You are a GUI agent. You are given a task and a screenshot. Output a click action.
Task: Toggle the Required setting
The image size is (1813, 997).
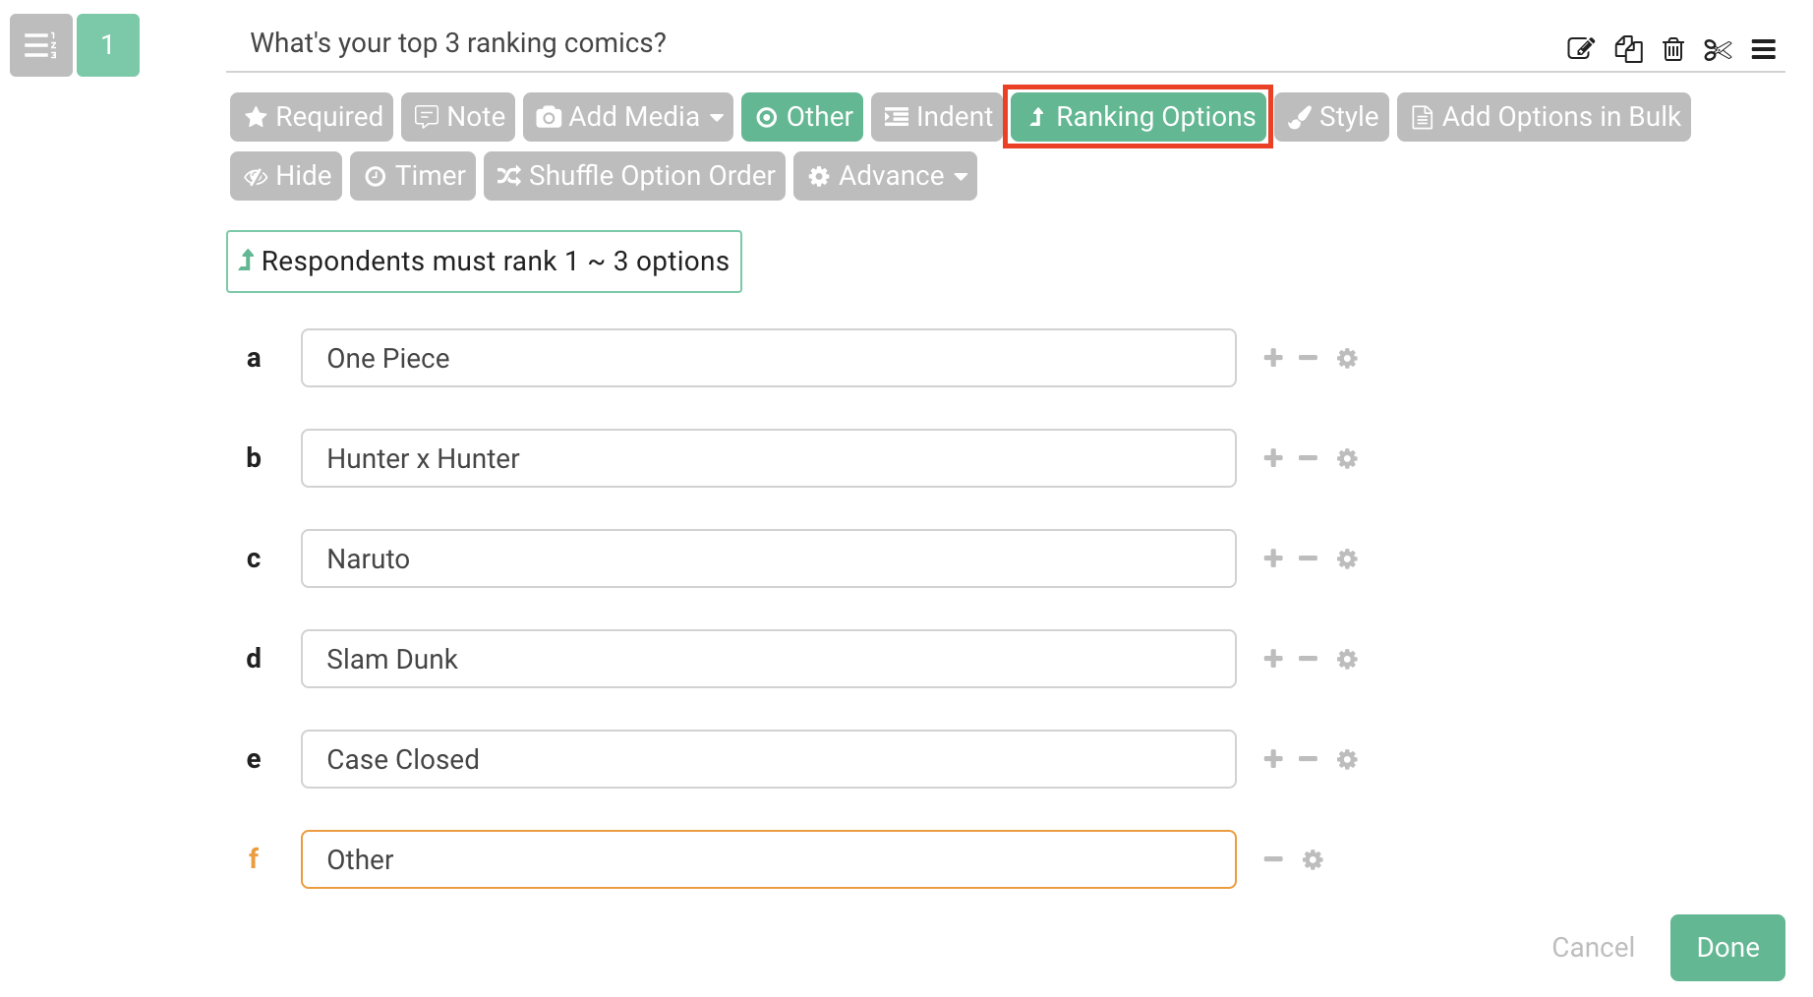(x=311, y=116)
